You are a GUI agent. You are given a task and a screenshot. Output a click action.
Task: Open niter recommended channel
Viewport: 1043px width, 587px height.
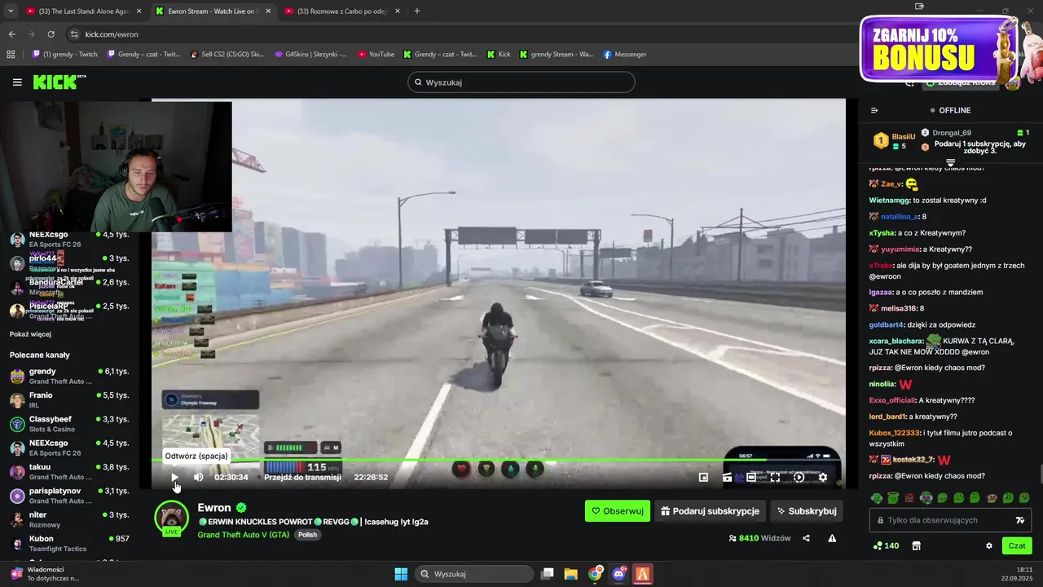point(69,519)
